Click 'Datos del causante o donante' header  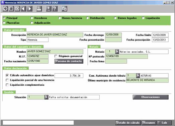[x=23, y=47]
